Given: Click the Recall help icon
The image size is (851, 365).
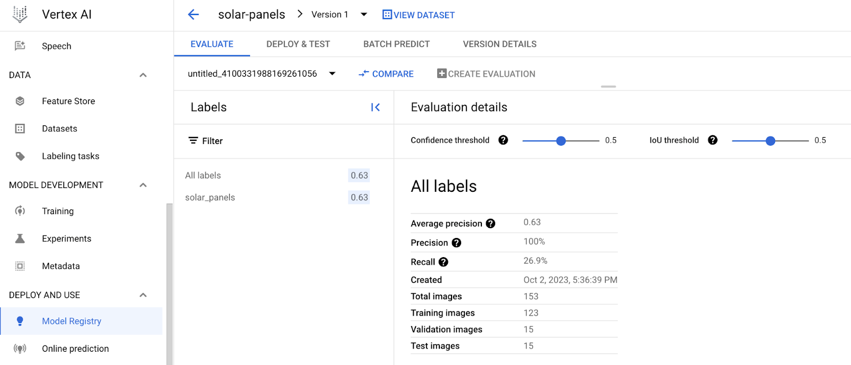Looking at the screenshot, I should 444,262.
